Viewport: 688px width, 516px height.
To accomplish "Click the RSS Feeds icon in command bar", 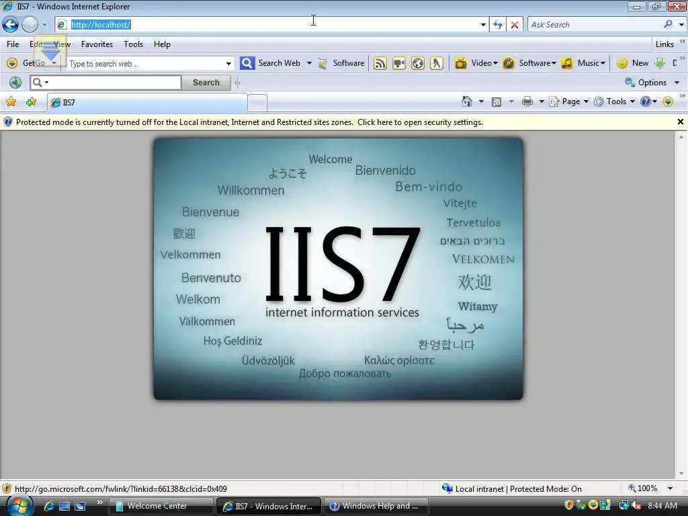I will pyautogui.click(x=497, y=102).
